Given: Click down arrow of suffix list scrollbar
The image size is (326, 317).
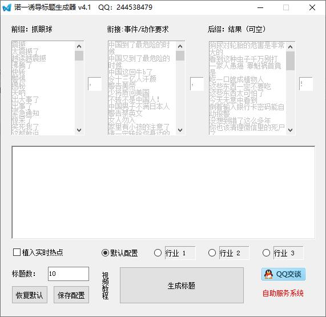Looking at the screenshot, I should pos(290,130).
